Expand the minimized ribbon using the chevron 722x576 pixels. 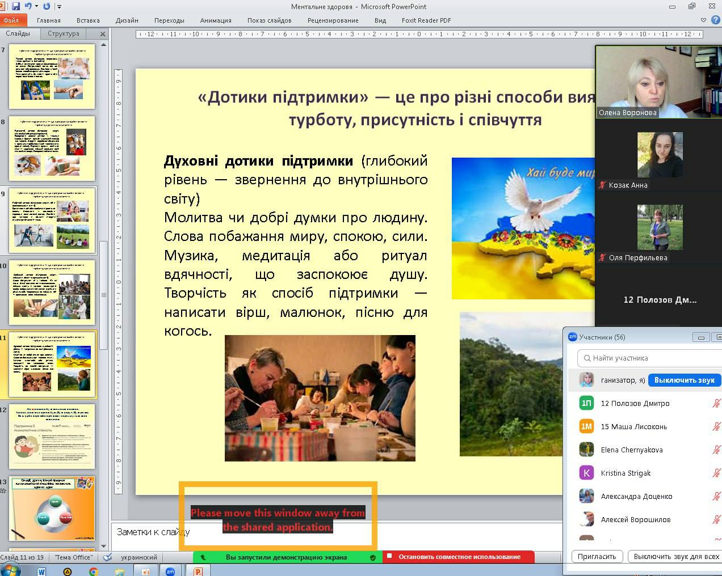tap(704, 20)
